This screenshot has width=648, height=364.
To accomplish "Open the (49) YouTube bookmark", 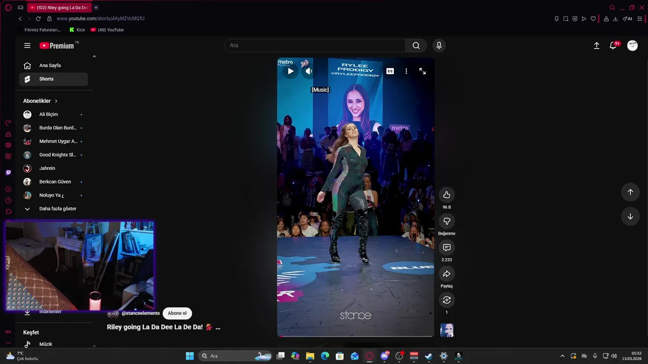I will (107, 30).
